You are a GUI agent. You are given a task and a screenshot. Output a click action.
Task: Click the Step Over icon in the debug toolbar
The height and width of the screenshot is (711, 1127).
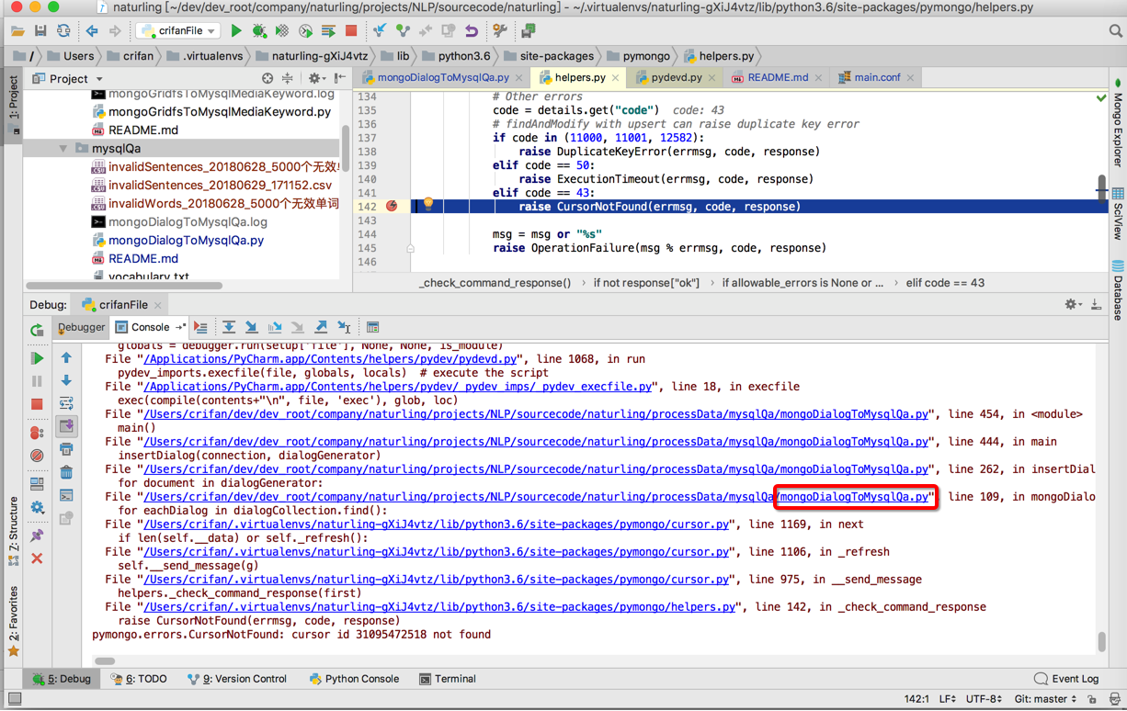pyautogui.click(x=228, y=327)
